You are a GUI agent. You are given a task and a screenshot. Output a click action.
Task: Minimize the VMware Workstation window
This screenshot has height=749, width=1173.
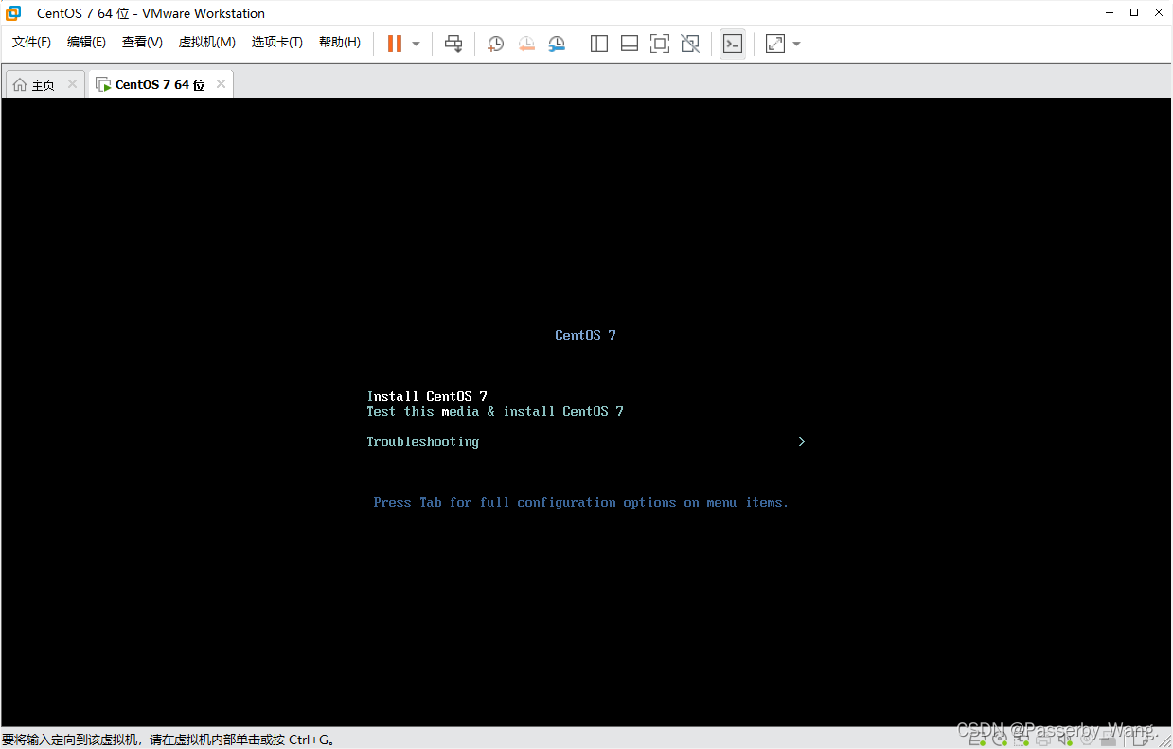pos(1110,13)
